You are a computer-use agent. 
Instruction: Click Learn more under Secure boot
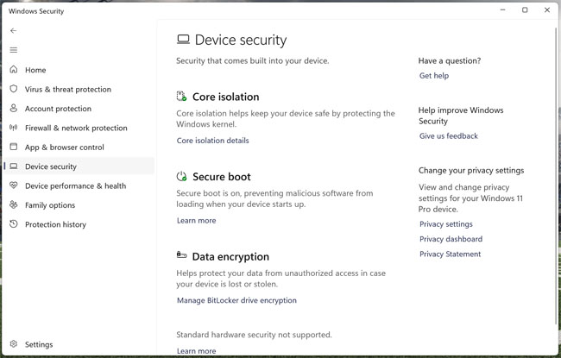point(196,221)
